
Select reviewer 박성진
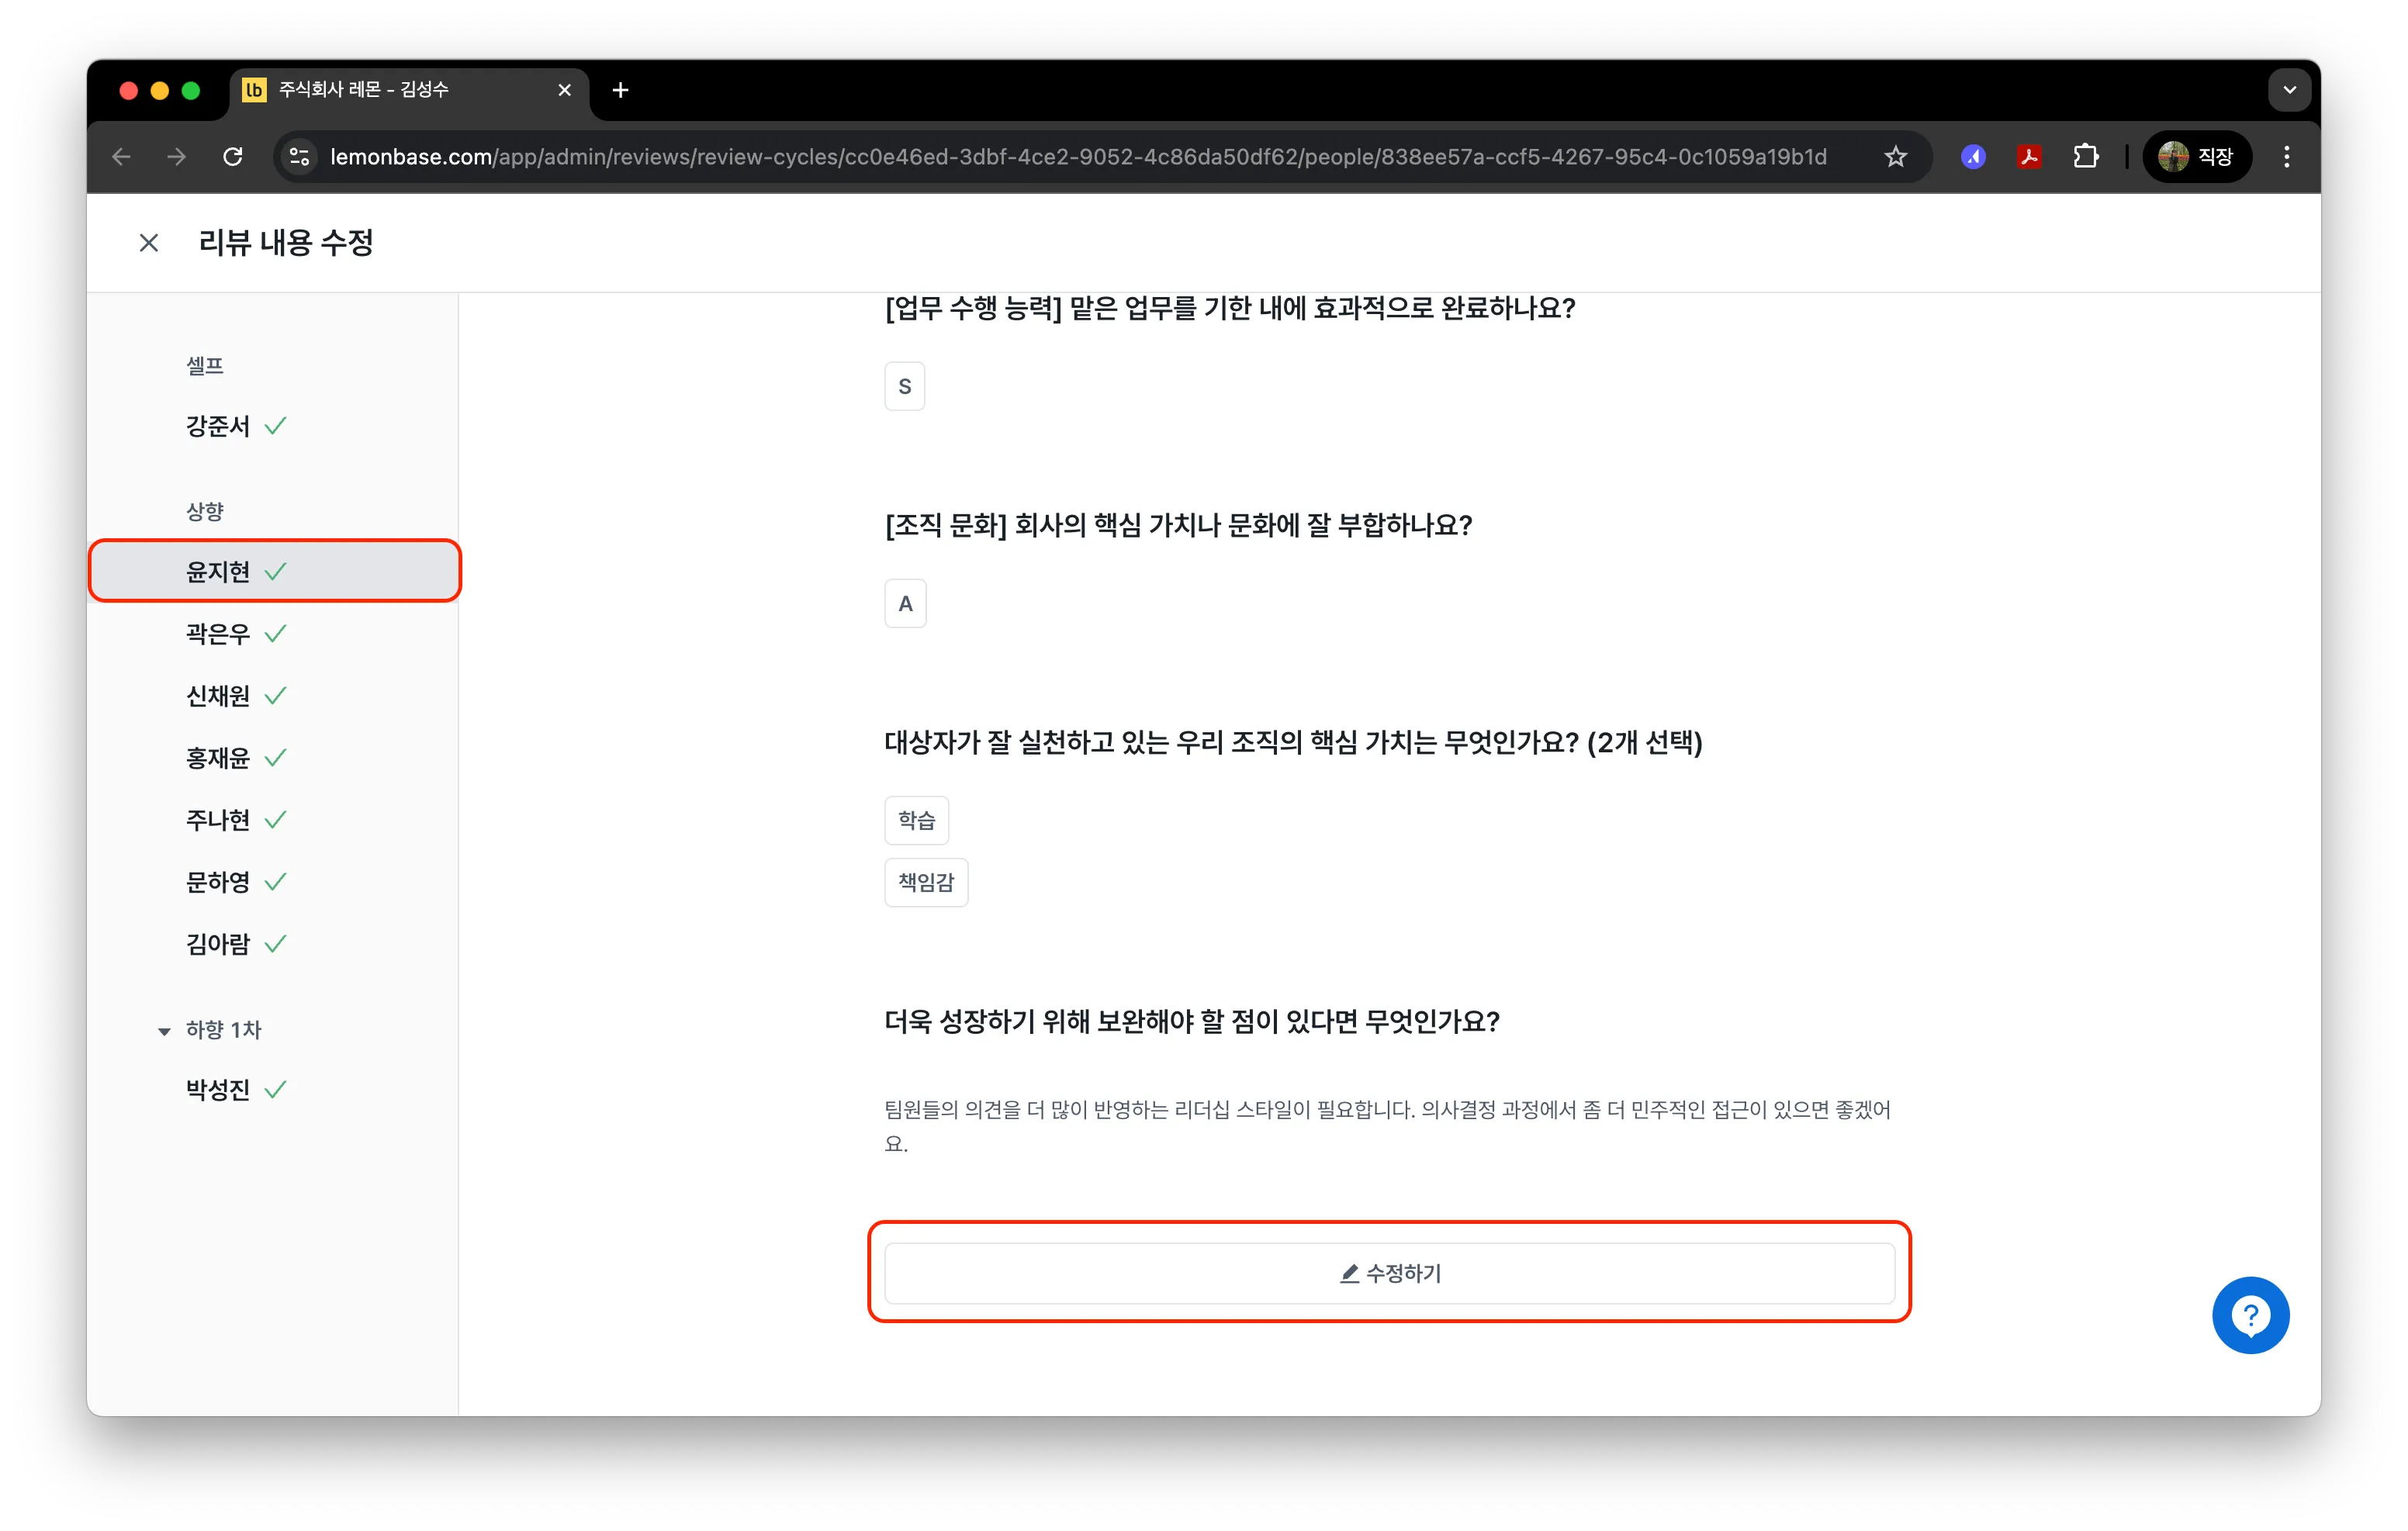(273, 1090)
